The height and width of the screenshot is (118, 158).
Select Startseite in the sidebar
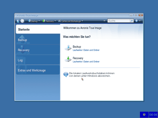coord(38,29)
